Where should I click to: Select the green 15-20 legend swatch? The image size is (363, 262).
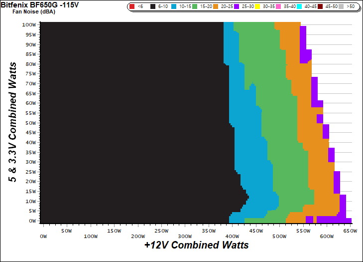[x=194, y=7]
